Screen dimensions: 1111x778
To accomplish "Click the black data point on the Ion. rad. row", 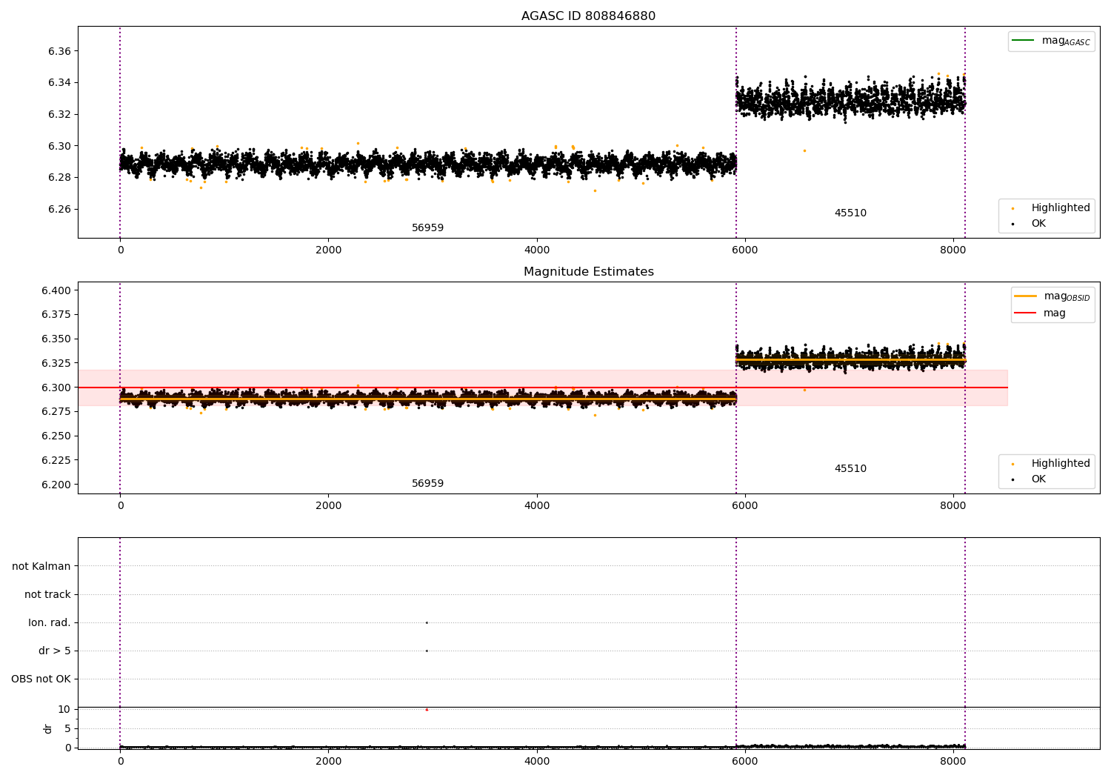I will tap(427, 623).
